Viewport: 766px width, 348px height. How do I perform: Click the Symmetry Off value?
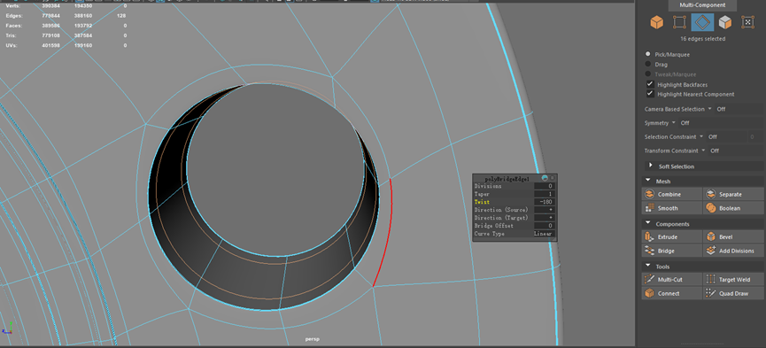point(685,123)
